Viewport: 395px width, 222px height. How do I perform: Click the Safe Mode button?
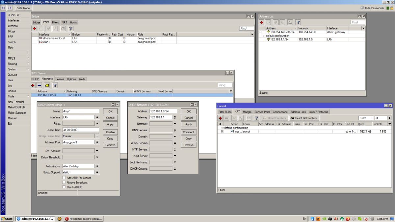pos(23,8)
